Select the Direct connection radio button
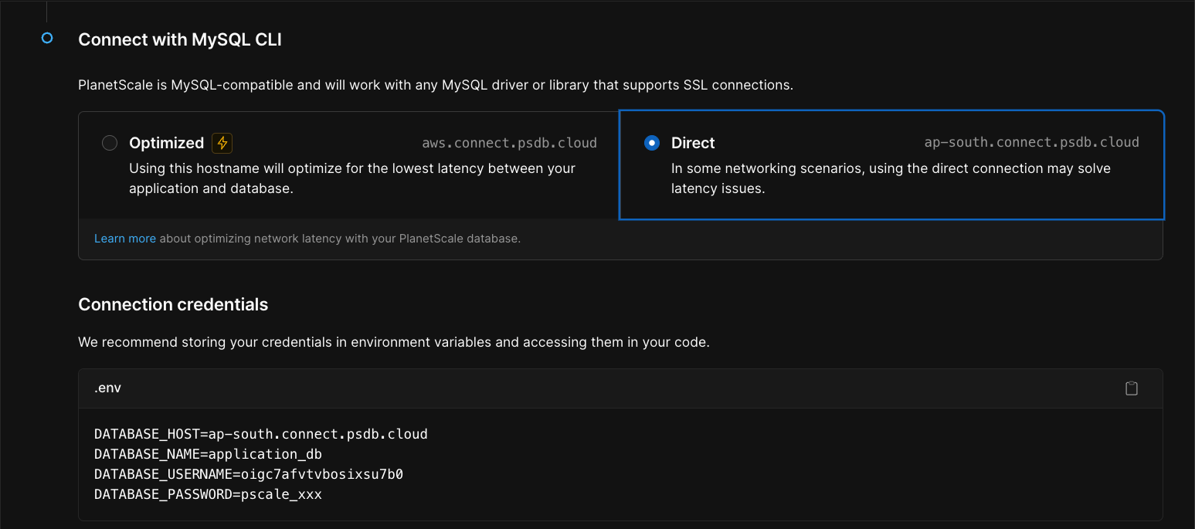1195x529 pixels. [652, 143]
